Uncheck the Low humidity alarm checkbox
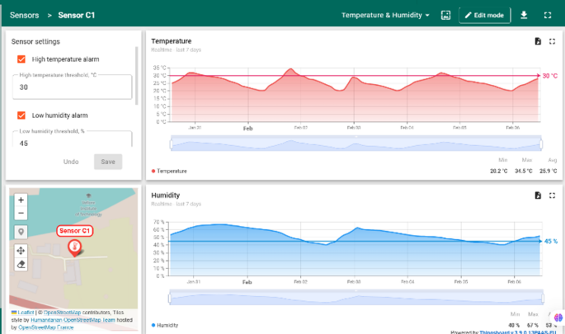The height and width of the screenshot is (334, 565). pyautogui.click(x=21, y=115)
